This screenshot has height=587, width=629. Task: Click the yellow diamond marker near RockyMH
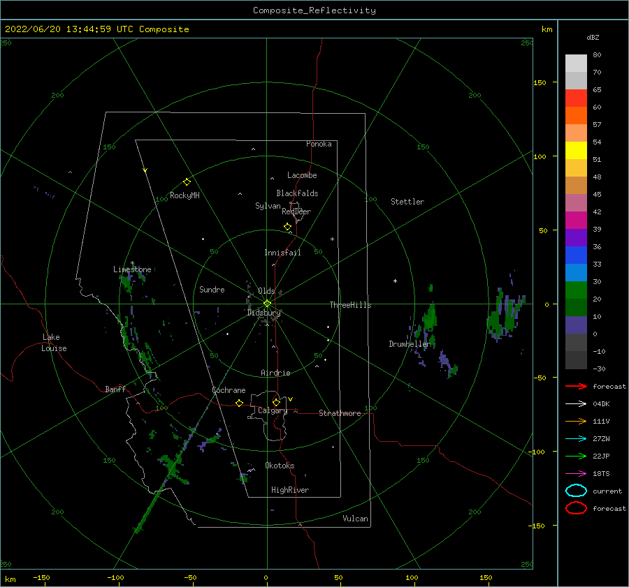[187, 182]
